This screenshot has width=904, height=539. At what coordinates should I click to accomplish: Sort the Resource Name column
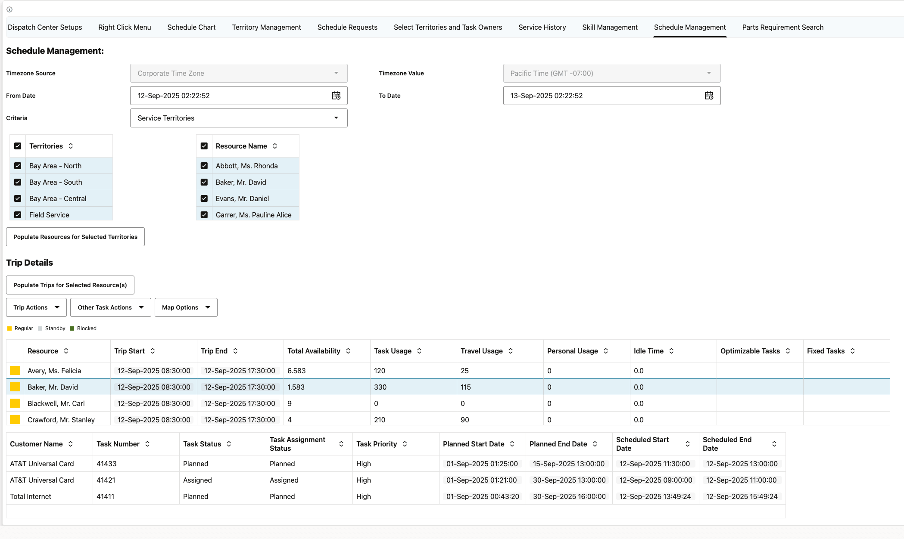pos(275,146)
